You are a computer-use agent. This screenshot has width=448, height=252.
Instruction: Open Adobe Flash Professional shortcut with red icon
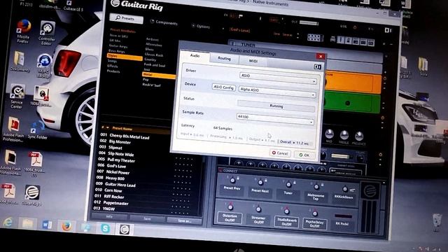(13, 129)
